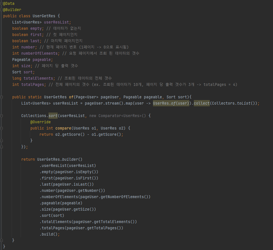Click the comment '// 조회된 데이터의 전체 갯수'
Viewport: 273px width, 250px height.
point(85,78)
